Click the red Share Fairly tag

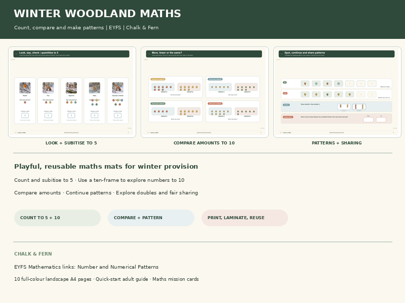(288, 117)
